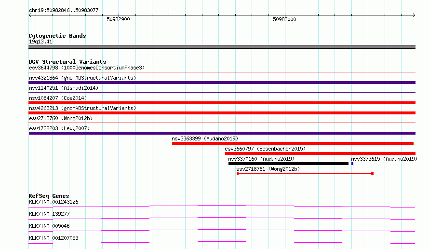Click the 50983000 ruler coordinate label

click(x=284, y=19)
